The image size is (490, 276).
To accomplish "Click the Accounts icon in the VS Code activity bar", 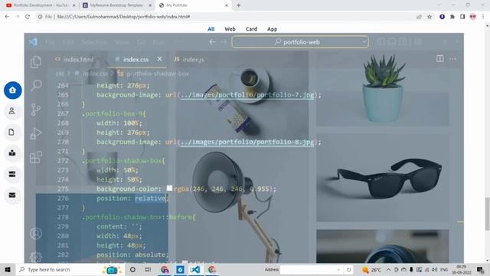I will [36, 233].
